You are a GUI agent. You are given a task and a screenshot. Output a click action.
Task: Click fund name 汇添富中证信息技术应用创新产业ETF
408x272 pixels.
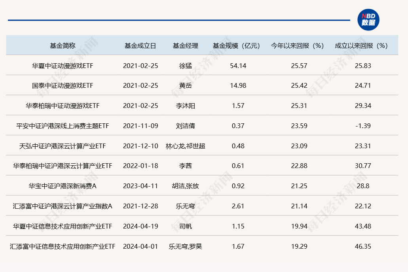(x=63, y=247)
